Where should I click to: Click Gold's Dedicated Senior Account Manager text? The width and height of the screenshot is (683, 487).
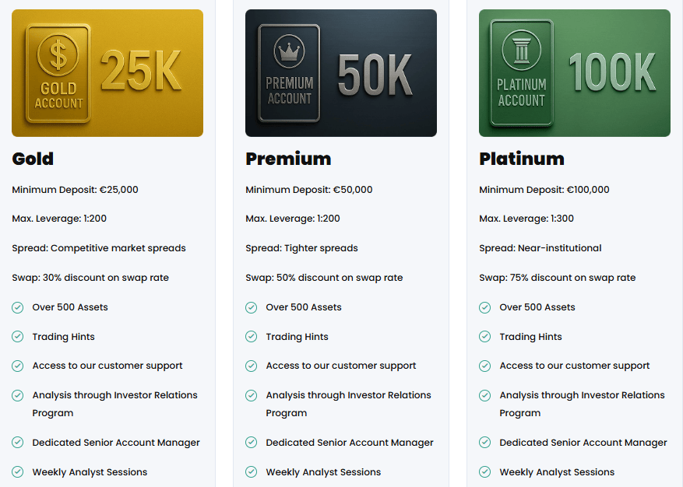pos(116,443)
